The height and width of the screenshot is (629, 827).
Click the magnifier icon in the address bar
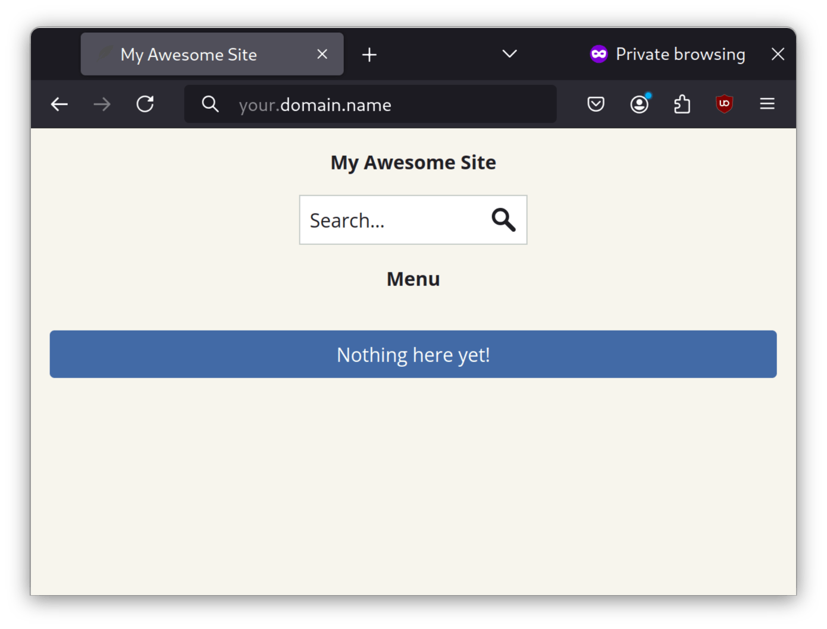(210, 105)
